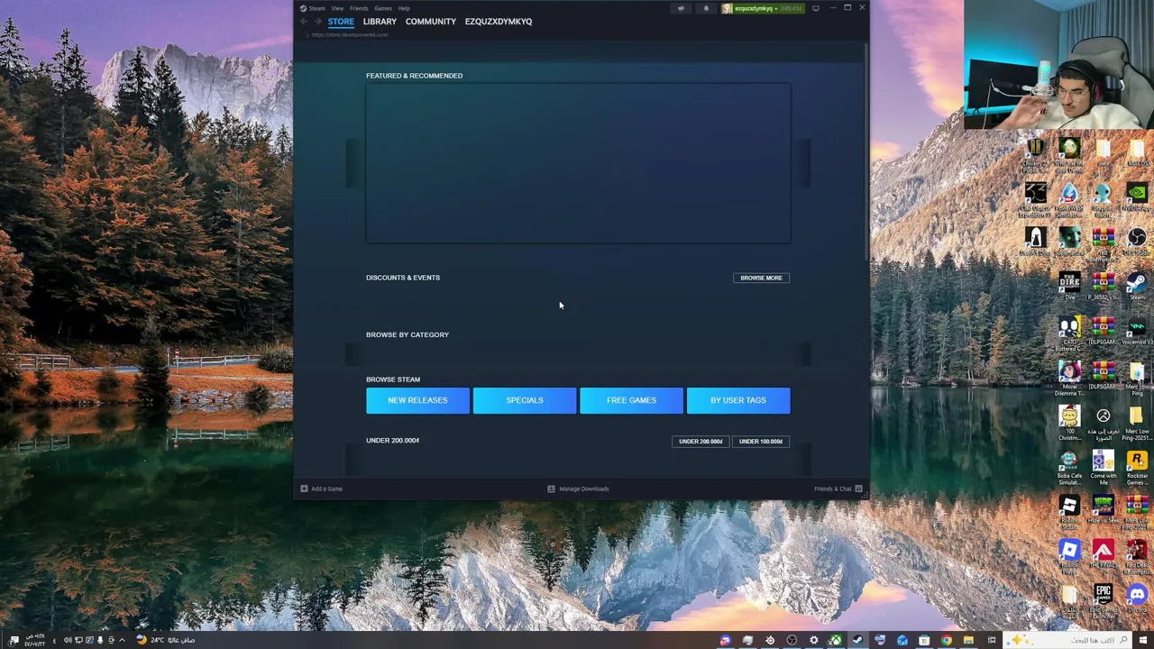Open NVIDIA App desktop shortcut
This screenshot has width=1154, height=649.
click(x=1137, y=197)
